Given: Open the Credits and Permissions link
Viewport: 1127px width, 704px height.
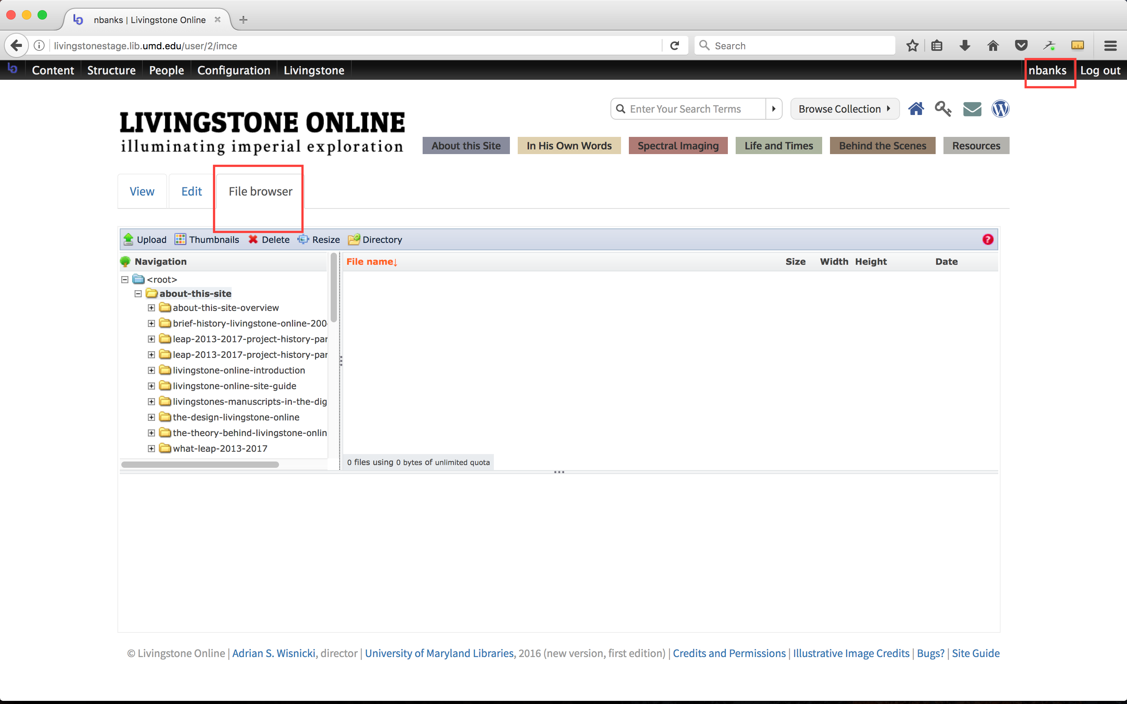Looking at the screenshot, I should click(729, 653).
